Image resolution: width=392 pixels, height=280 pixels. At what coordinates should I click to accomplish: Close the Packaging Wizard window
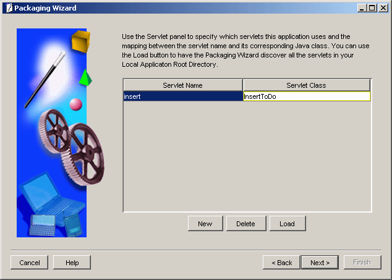tap(383, 8)
